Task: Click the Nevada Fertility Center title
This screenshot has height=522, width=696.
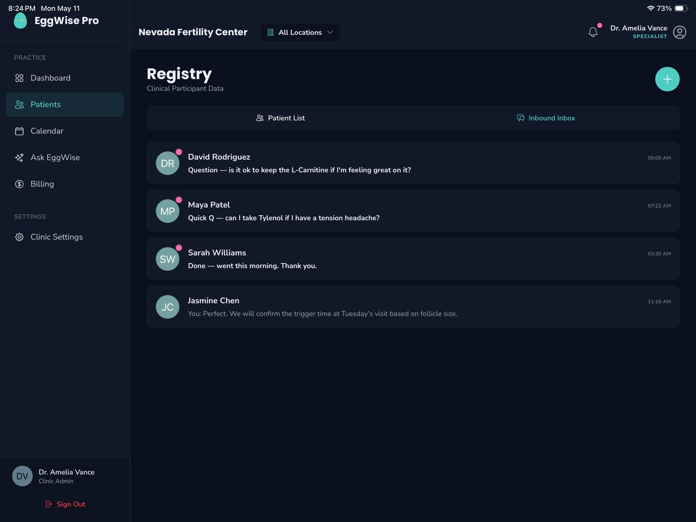Action: pos(193,33)
